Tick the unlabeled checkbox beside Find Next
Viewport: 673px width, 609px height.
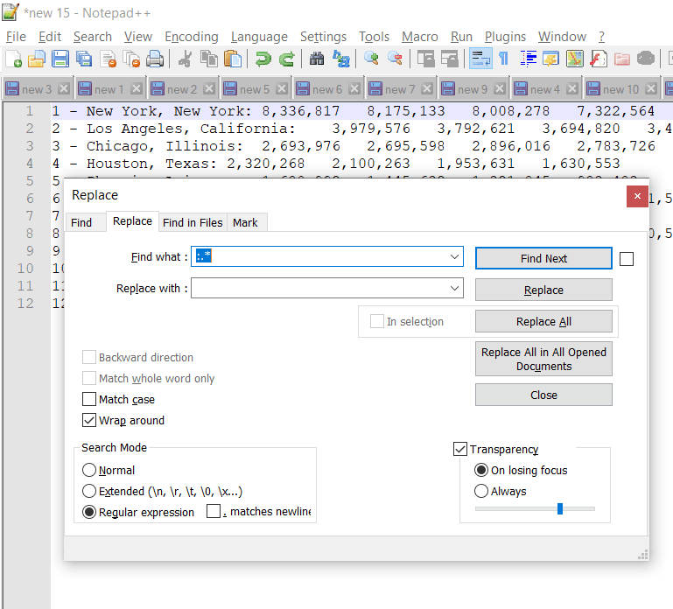(627, 259)
